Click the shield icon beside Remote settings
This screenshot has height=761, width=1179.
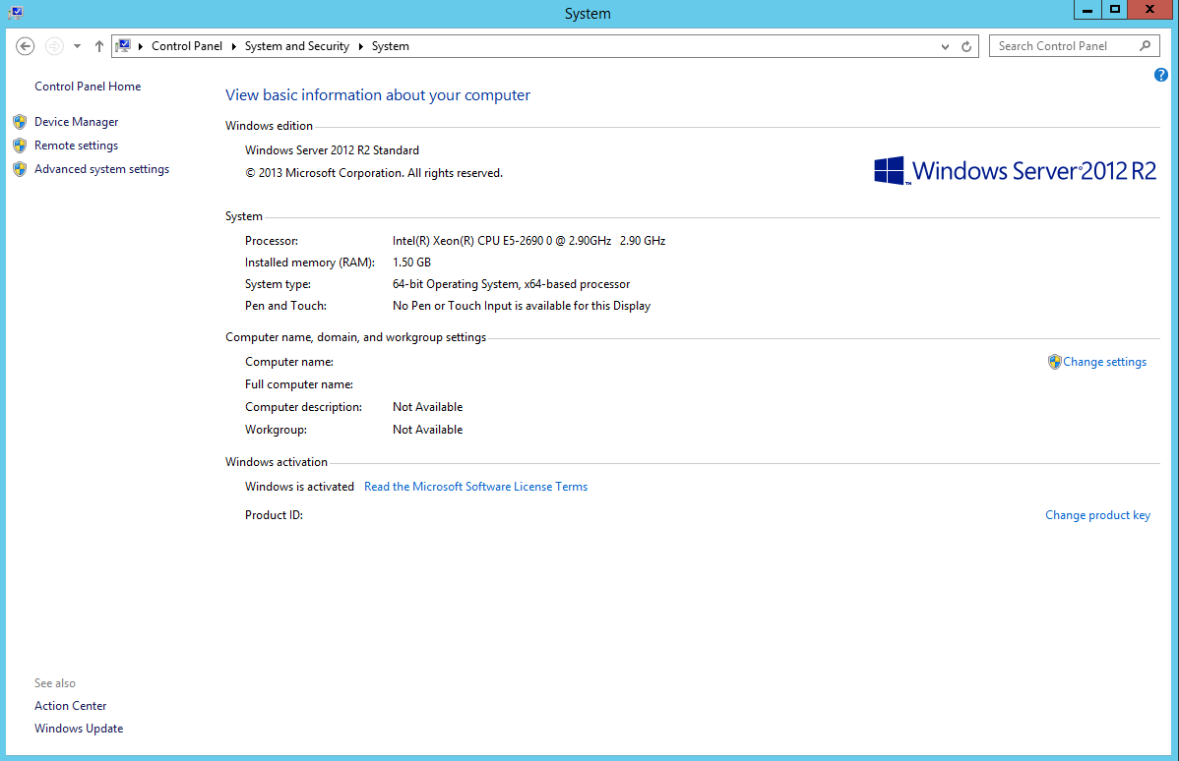21,146
